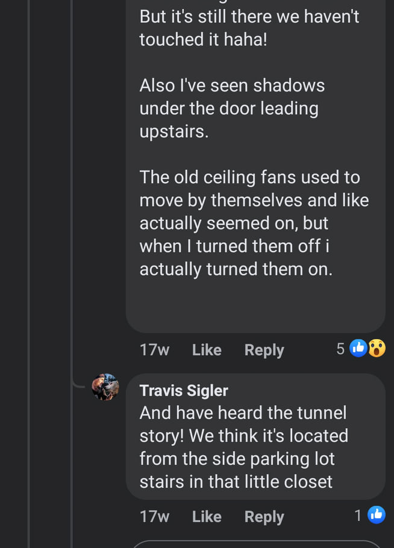Open the Travis Sigler profile name link
This screenshot has height=548, width=394.
pos(184,390)
